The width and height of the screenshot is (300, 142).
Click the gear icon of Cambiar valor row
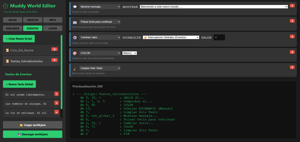[x=75, y=38]
